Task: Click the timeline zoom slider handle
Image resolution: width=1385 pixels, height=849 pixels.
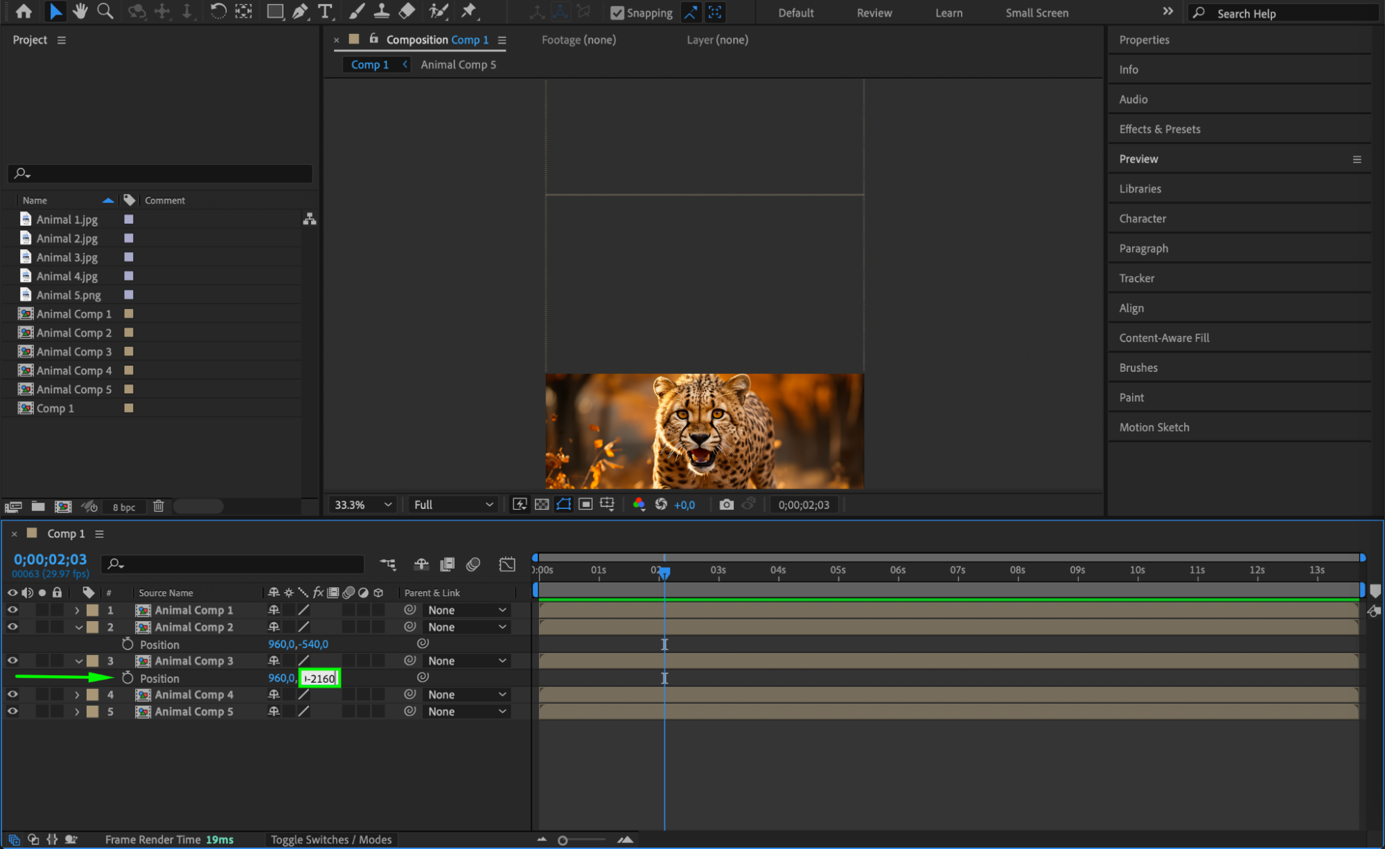Action: (x=563, y=840)
